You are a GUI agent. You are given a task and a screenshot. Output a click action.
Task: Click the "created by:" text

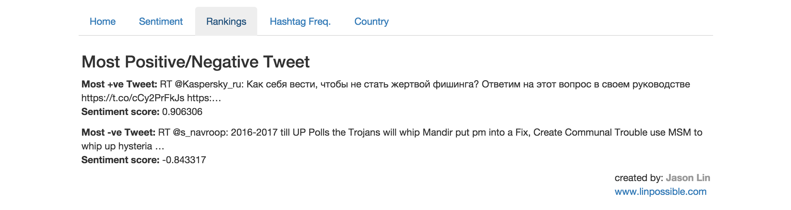[x=639, y=178]
